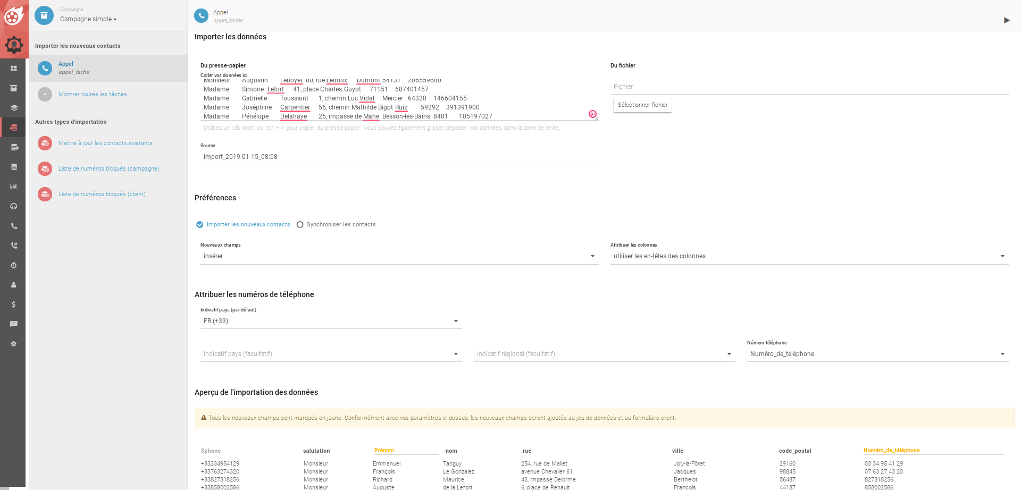Select 'Importer les nouveaux contacts' radio option

coord(200,225)
